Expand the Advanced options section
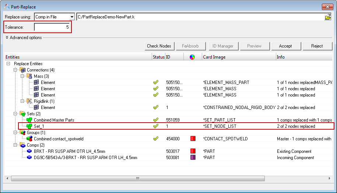The width and height of the screenshot is (337, 193). click(x=7, y=38)
